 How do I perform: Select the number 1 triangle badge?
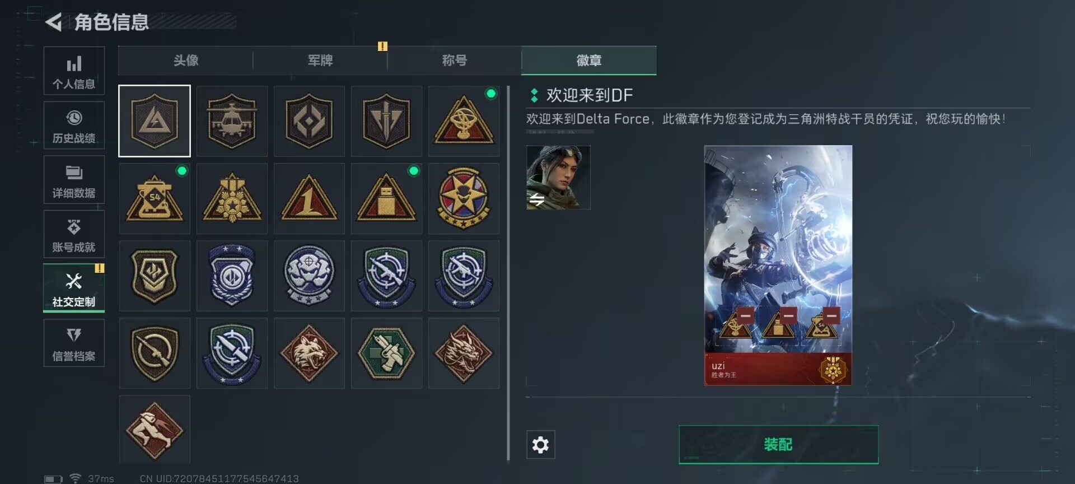[x=309, y=198]
